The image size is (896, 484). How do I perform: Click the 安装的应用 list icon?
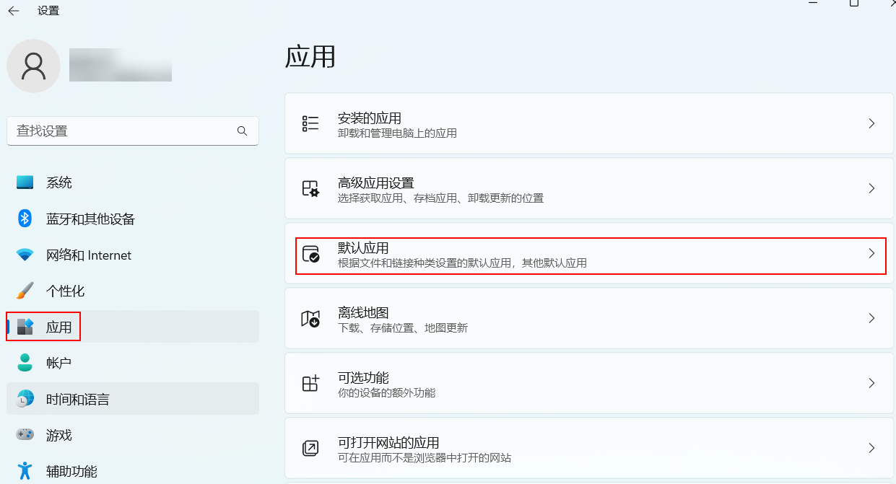pos(310,123)
